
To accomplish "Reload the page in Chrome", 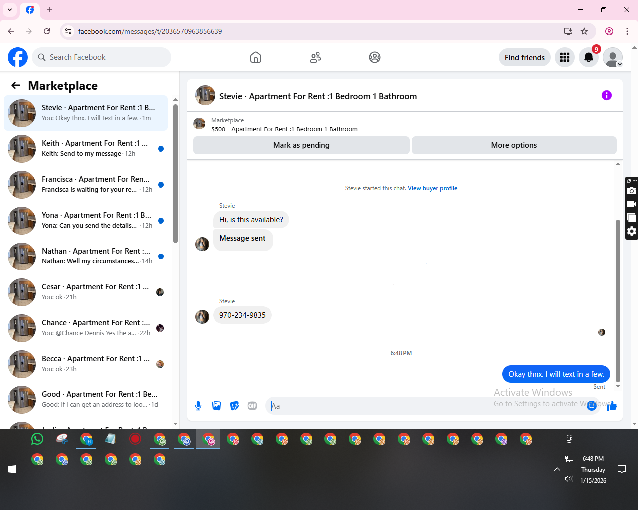I will coord(47,31).
